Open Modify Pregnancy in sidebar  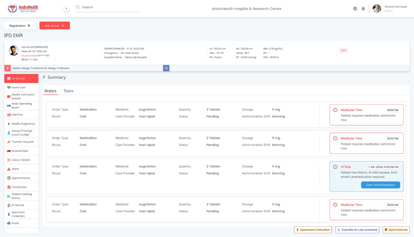click(21, 124)
